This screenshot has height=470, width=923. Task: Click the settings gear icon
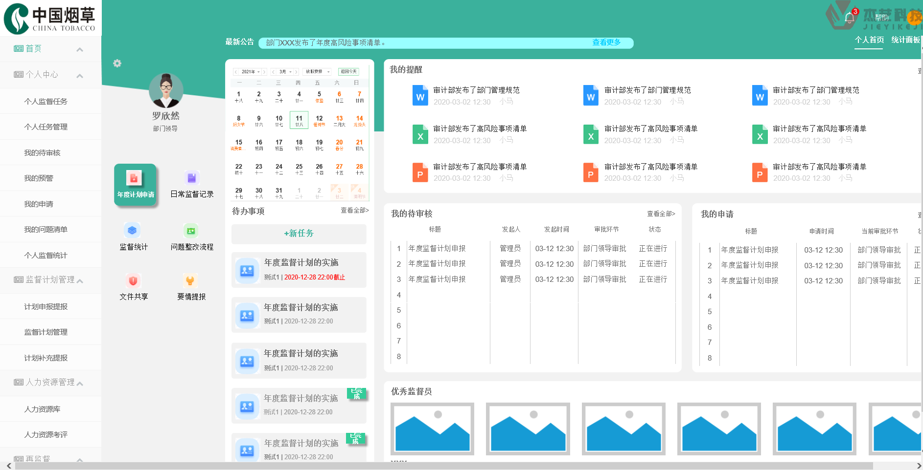(x=117, y=64)
